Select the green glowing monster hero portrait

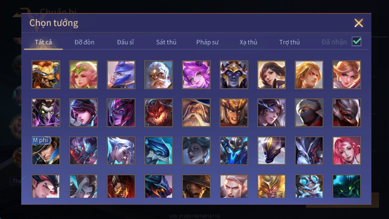(347, 186)
